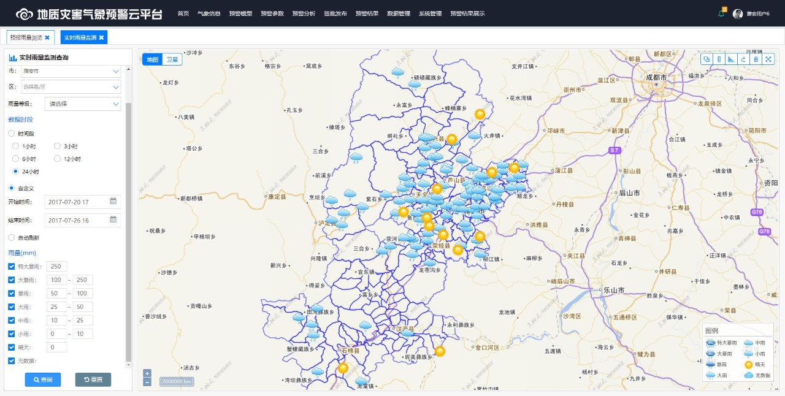
Task: Open calendar picker for 开始时间
Action: coord(113,201)
